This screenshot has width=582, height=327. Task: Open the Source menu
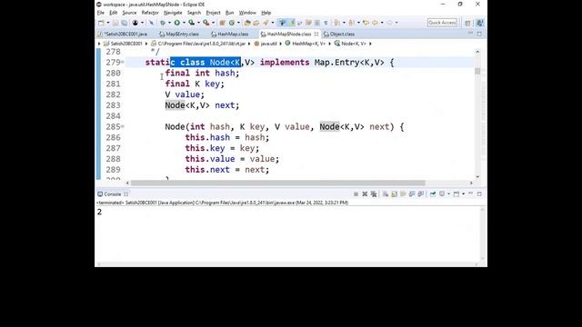pos(129,13)
